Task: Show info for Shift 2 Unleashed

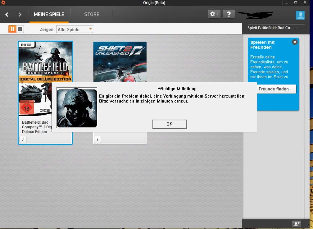Action: [98, 140]
